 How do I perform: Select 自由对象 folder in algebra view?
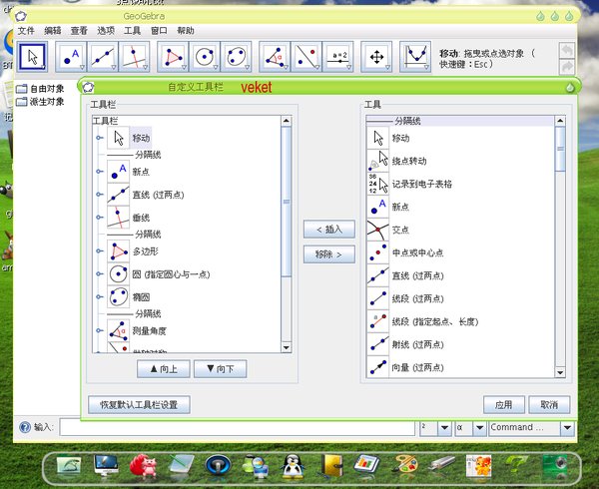40,89
